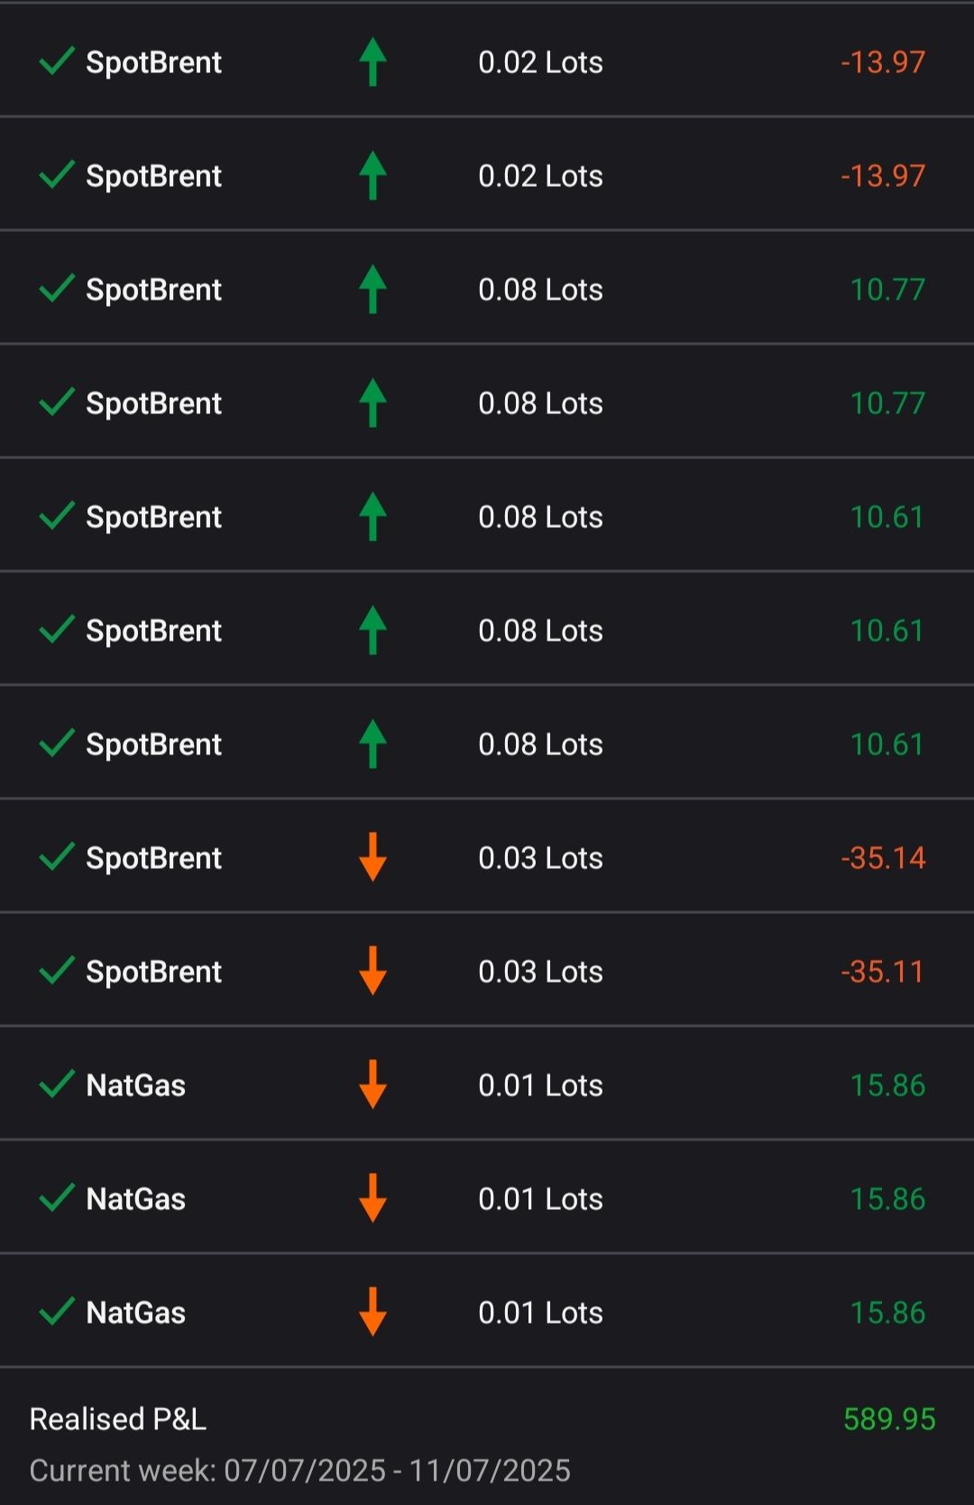Click the checkmark on the -35.14 SpotBrent row
The height and width of the screenshot is (1505, 974).
point(57,856)
